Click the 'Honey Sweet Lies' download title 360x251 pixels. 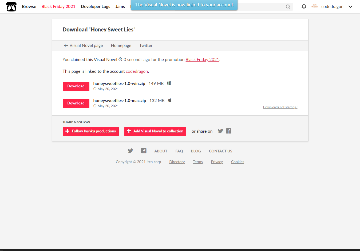(99, 30)
